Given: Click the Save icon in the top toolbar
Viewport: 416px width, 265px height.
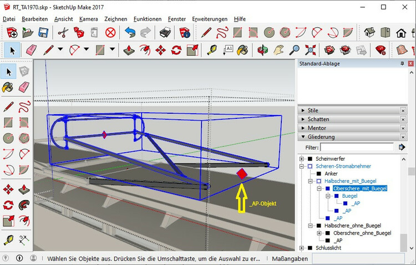Looking at the screenshot, I should (x=43, y=33).
